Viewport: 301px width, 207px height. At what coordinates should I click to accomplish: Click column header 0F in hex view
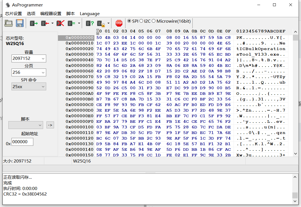pyautogui.click(x=228, y=31)
